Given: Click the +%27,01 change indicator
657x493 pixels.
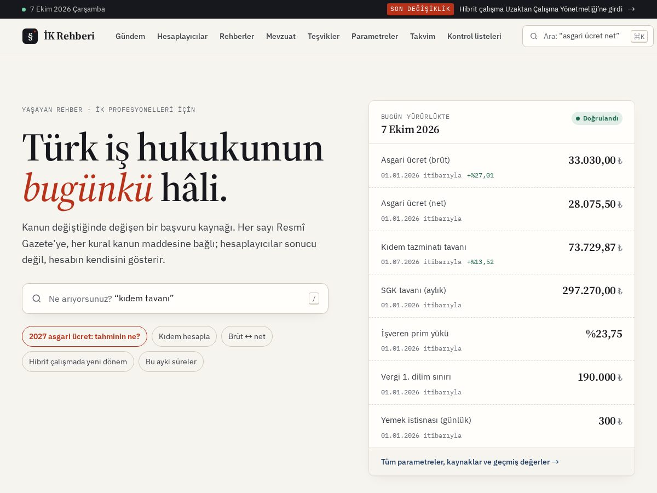Looking at the screenshot, I should click(480, 175).
